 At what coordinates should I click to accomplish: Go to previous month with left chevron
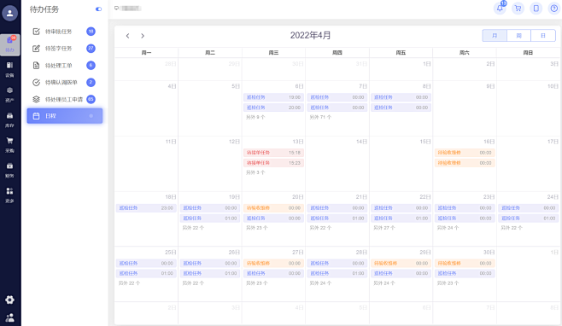click(127, 36)
